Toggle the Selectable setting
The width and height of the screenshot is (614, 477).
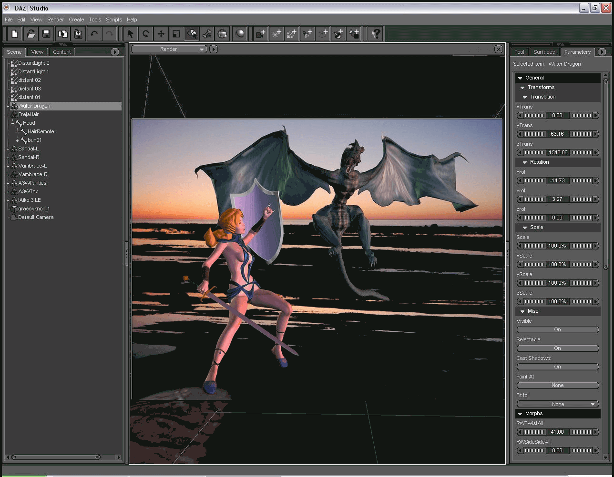(557, 348)
